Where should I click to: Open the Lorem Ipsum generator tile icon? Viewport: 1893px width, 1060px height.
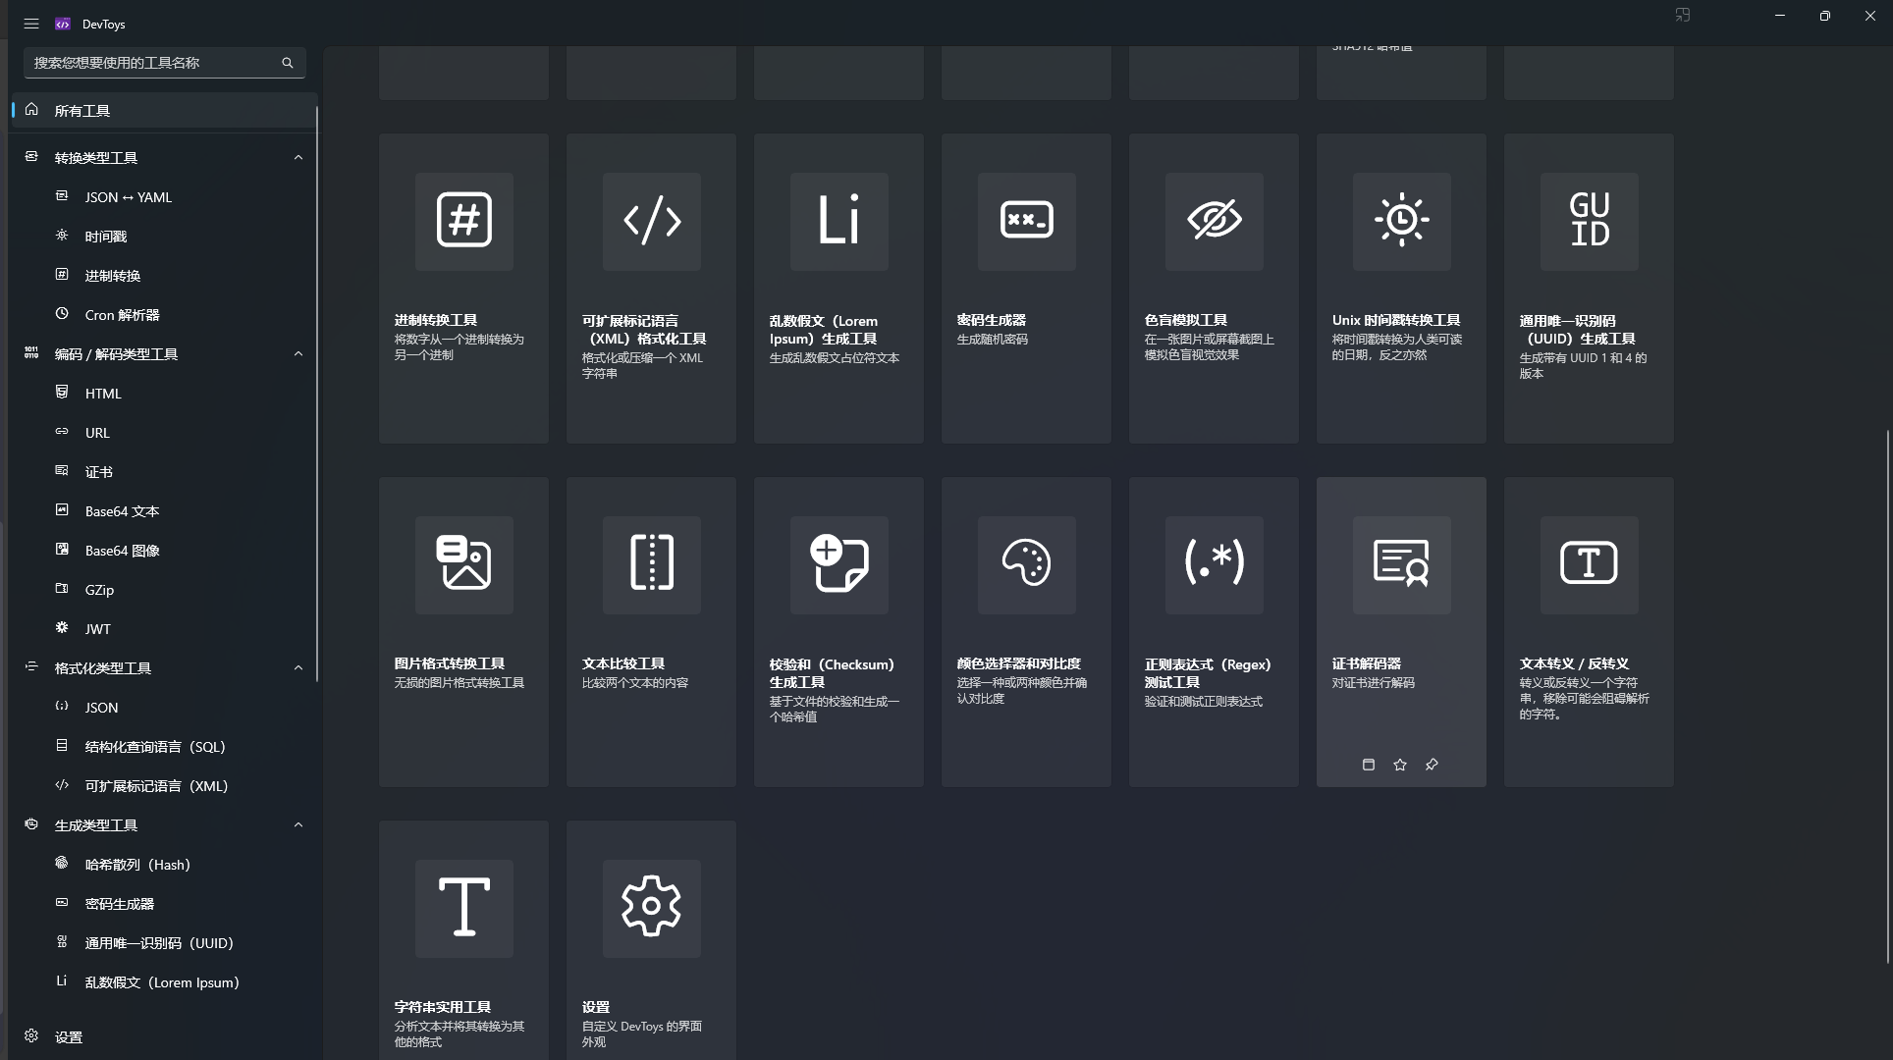(x=838, y=221)
